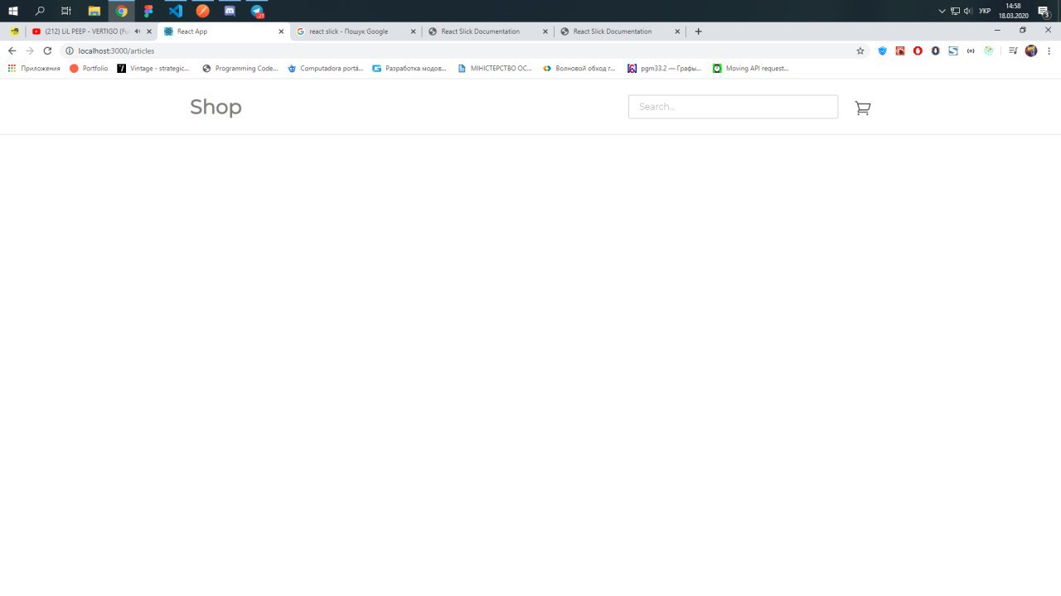This screenshot has height=596, width=1061.
Task: Open the {n} extension icon
Action: (971, 50)
